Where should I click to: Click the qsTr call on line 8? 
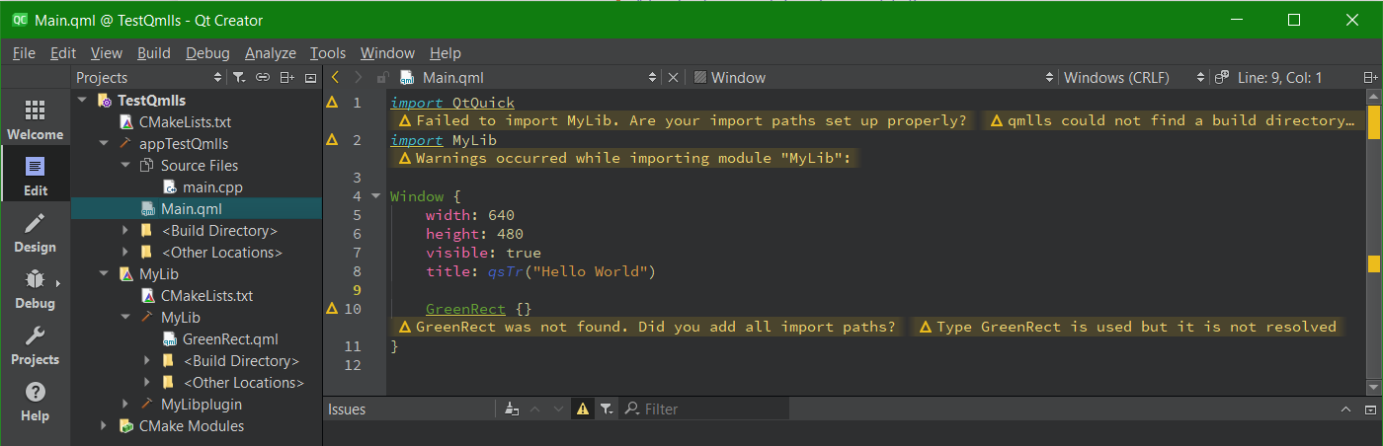[x=505, y=270]
